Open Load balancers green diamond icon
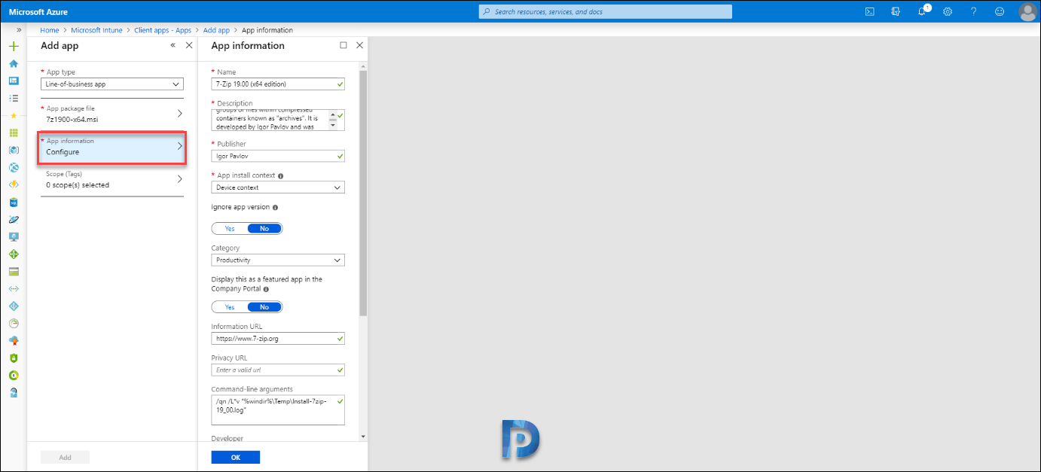Screen dimensions: 1041x472 [x=14, y=254]
